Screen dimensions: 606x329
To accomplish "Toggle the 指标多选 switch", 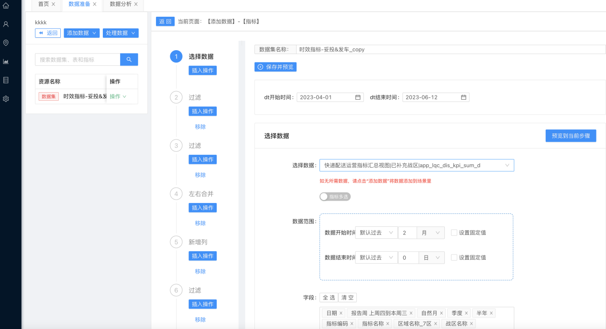I will 335,196.
